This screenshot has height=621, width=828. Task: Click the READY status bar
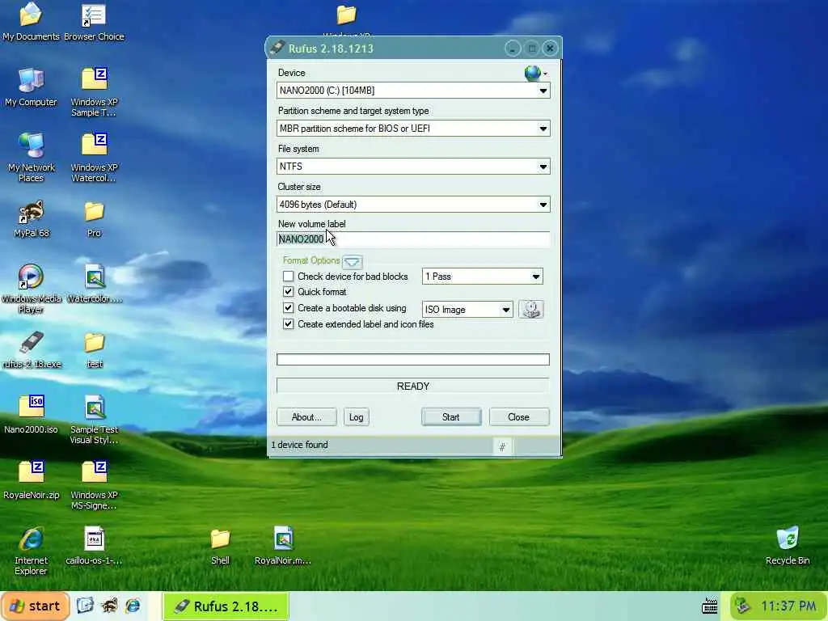pyautogui.click(x=413, y=386)
